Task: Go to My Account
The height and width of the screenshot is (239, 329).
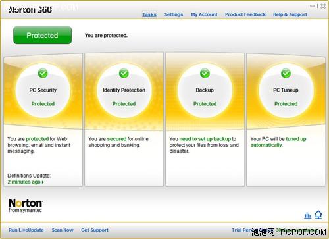Action: pos(204,14)
